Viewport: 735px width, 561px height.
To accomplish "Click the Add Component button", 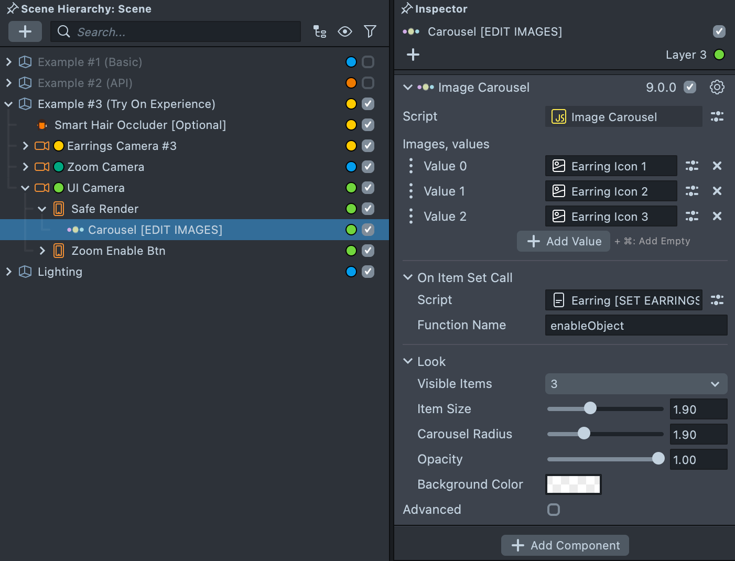I will [565, 545].
